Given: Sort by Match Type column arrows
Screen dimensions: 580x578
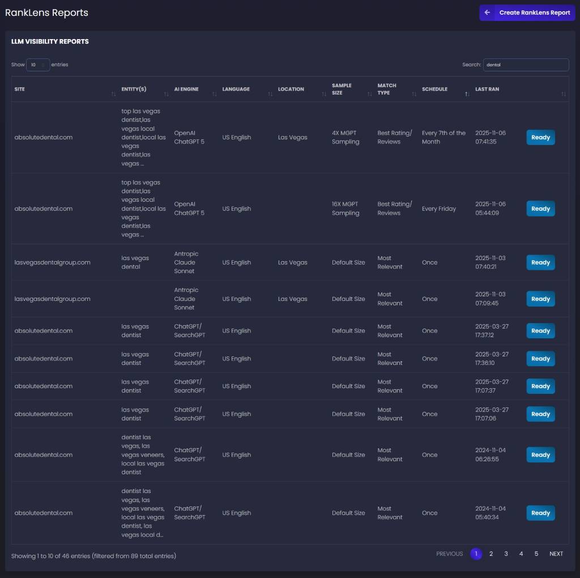Looking at the screenshot, I should click(414, 94).
